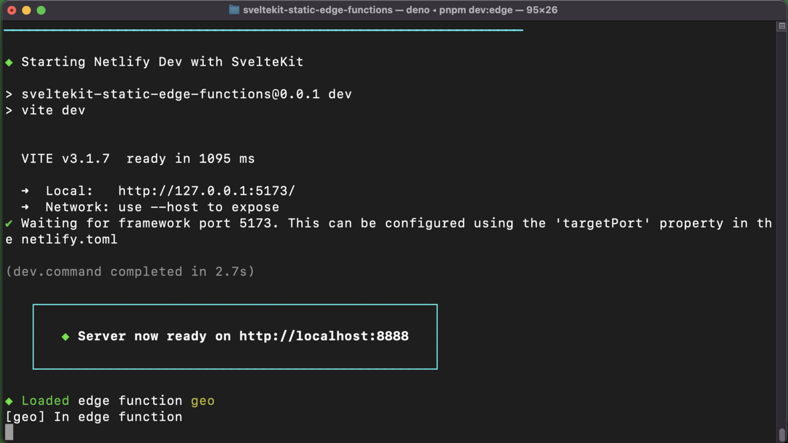
Task: Click 'VITE v3.1.7' version text
Action: 65,159
